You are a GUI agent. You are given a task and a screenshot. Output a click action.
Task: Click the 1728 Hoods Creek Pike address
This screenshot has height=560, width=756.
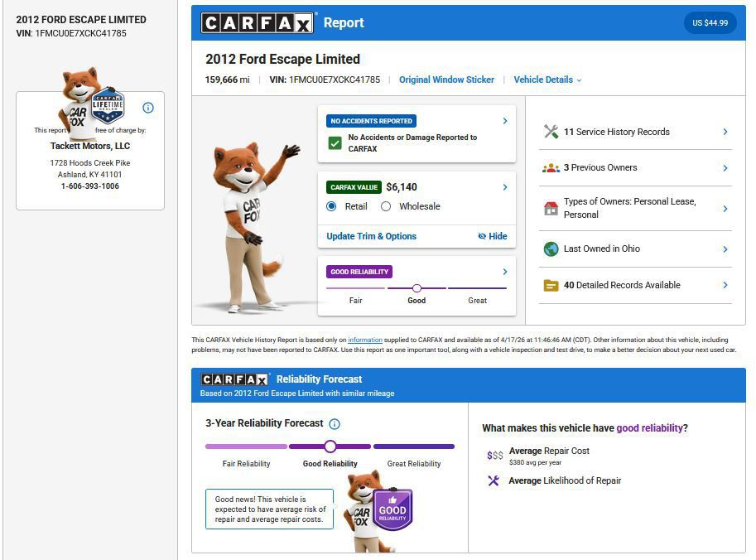[x=90, y=162]
